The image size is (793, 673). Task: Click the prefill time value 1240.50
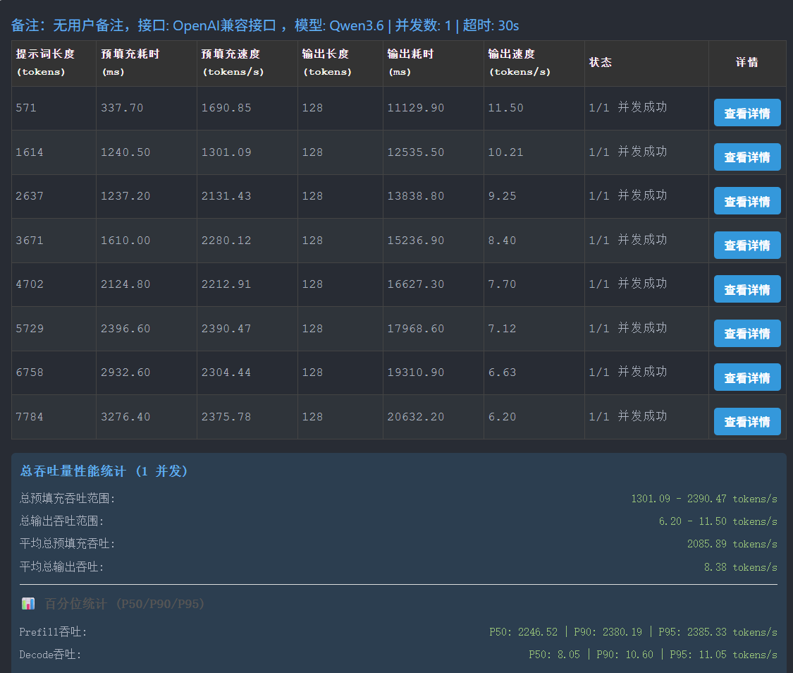coord(125,152)
